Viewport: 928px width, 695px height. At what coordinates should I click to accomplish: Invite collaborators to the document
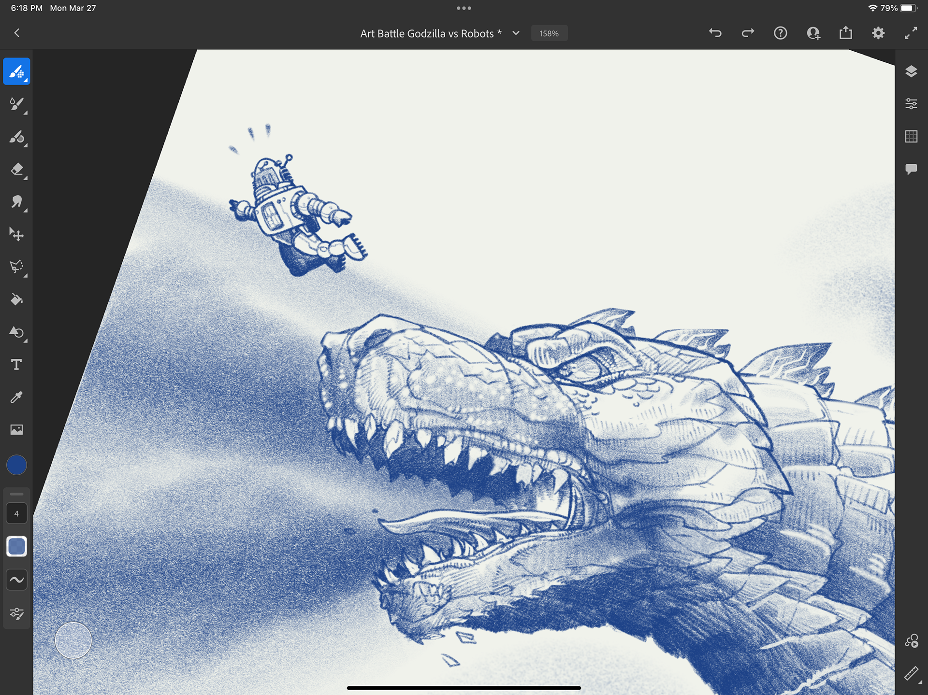coord(813,33)
